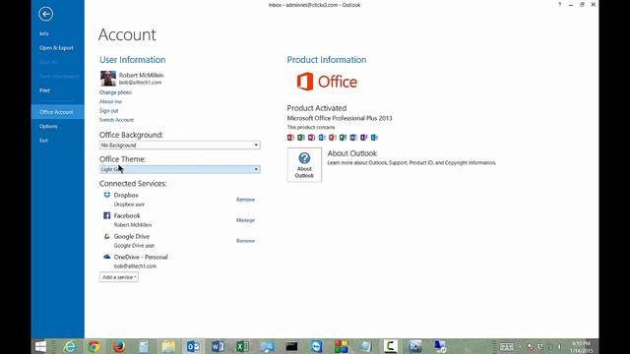Launch Firefox from the taskbar

click(118, 346)
